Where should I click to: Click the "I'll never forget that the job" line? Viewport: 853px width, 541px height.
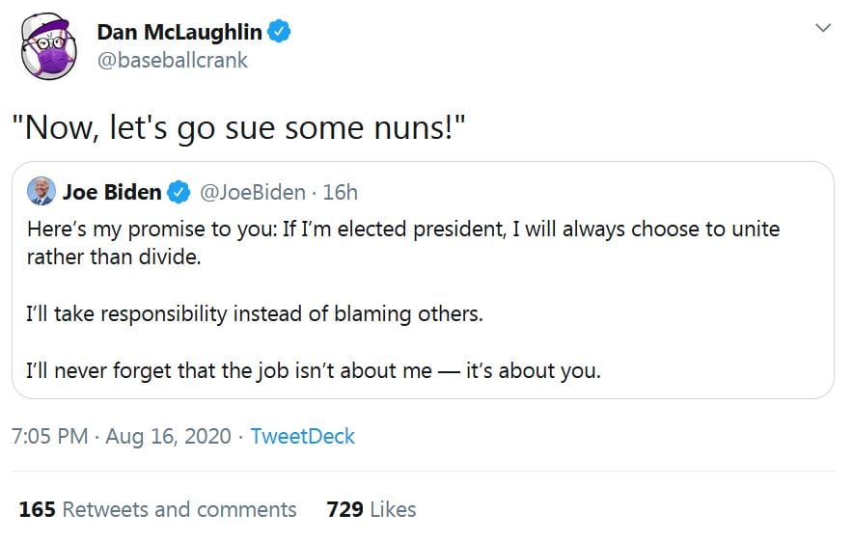(314, 370)
